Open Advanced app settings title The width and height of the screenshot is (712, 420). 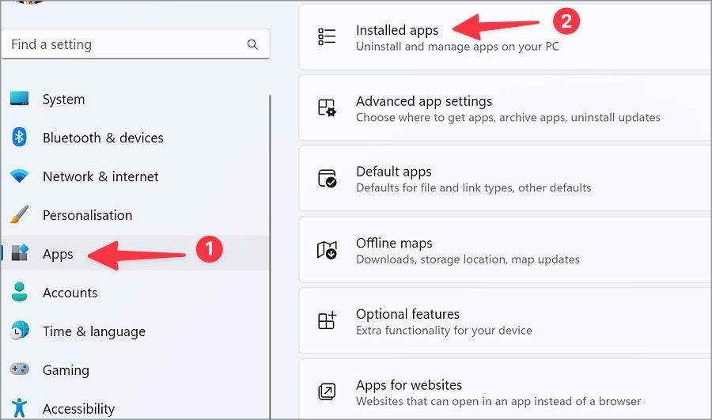click(x=424, y=100)
